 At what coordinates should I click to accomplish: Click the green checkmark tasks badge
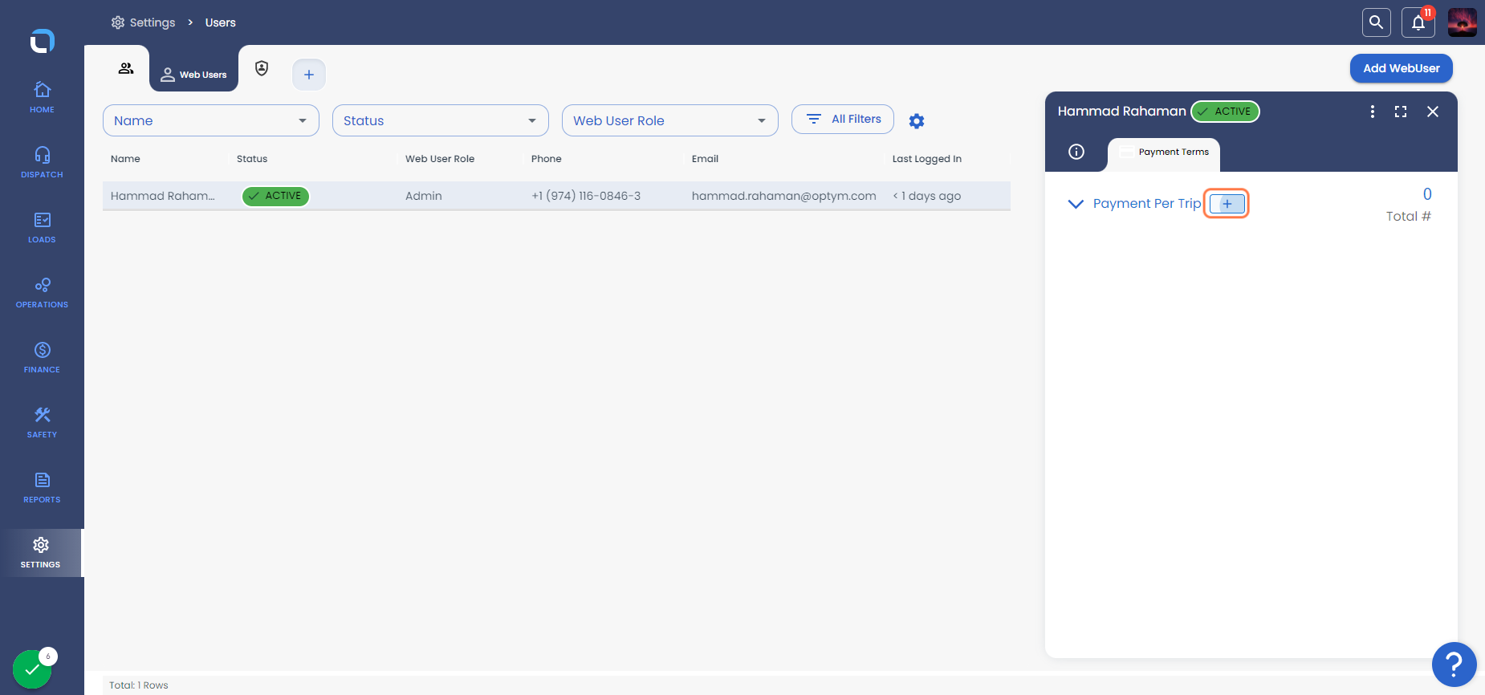[x=32, y=669]
